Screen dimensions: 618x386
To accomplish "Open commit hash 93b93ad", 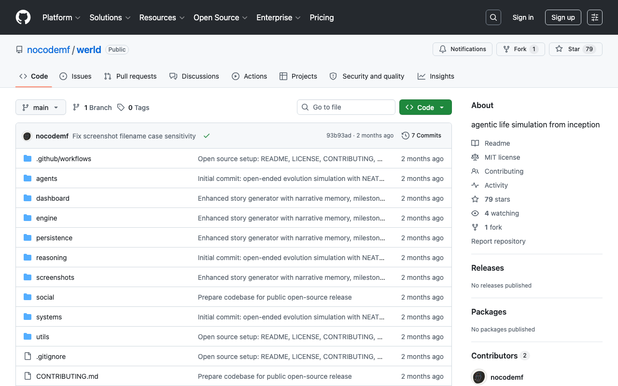I will click(x=339, y=136).
